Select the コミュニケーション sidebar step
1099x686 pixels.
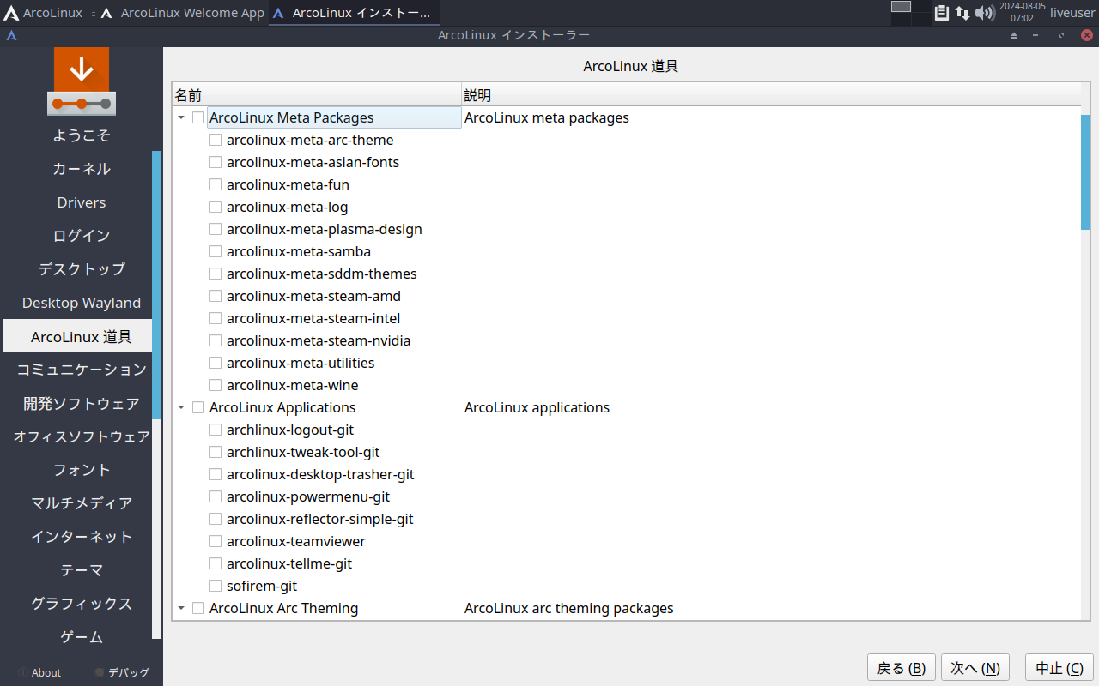pyautogui.click(x=82, y=370)
